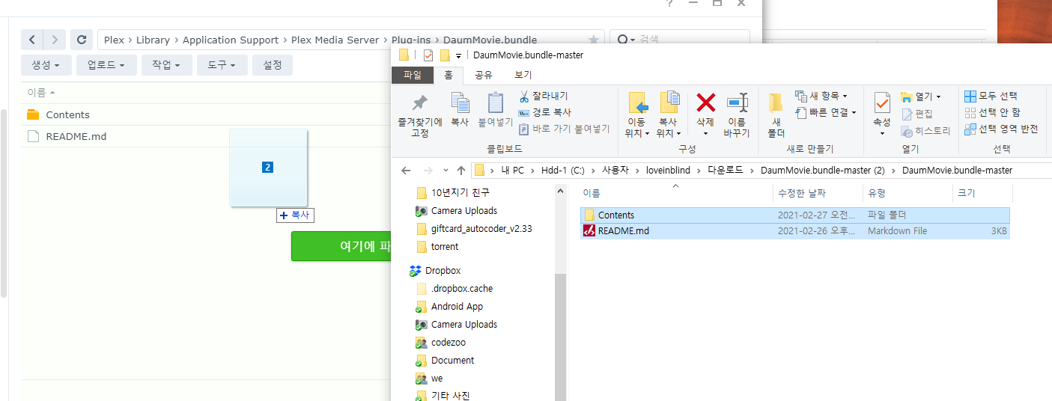Click the Plex breadcrumb in path bar
Screen dimensions: 1052x401
115,40
